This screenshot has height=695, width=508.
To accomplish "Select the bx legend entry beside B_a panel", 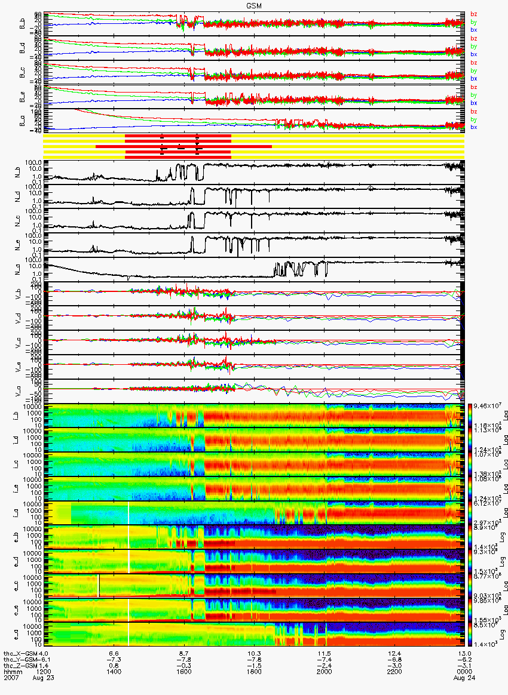I will 474,127.
